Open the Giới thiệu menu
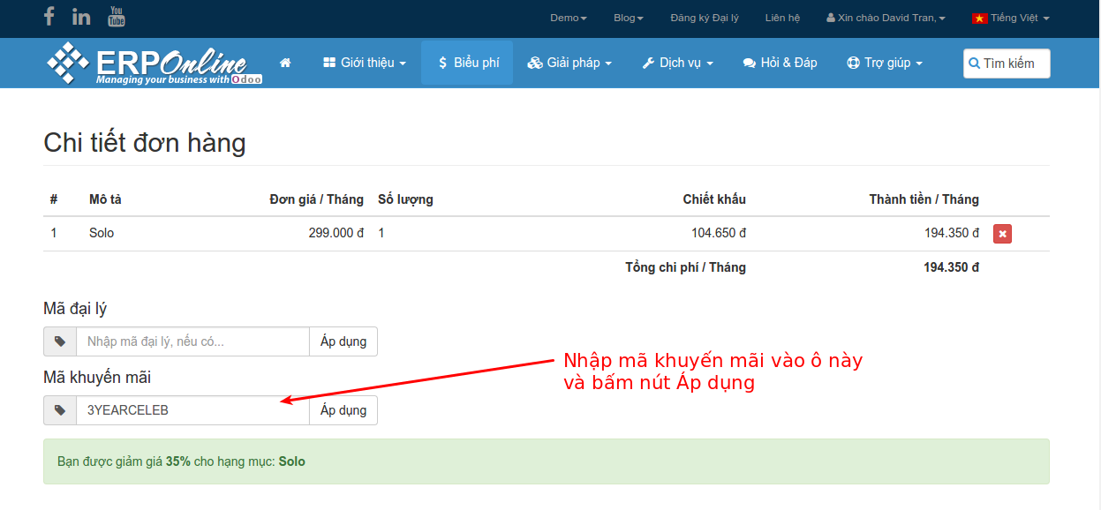 pyautogui.click(x=365, y=63)
